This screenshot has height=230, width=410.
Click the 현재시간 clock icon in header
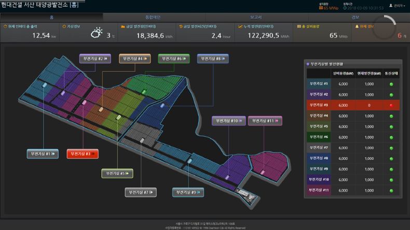(345, 8)
